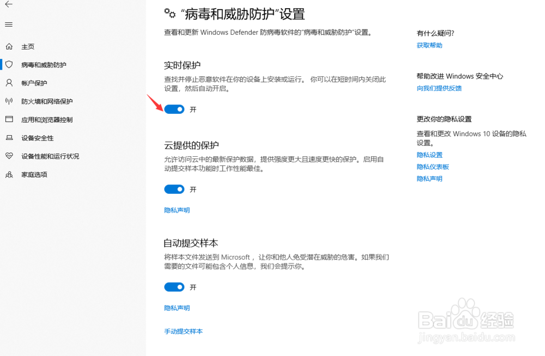Viewport: 545px width, 356px height.
Task: Open 隐私声明 link under 自动提交样本
Action: click(177, 308)
